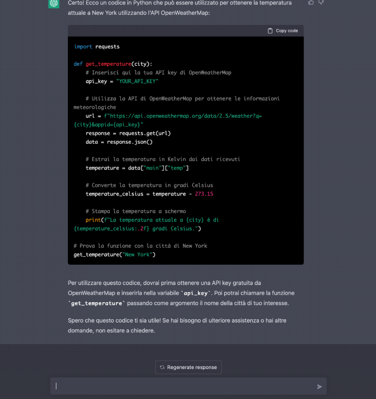The image size is (376, 399).
Task: Click the 'def get_temperature(city):' line
Action: coord(113,64)
